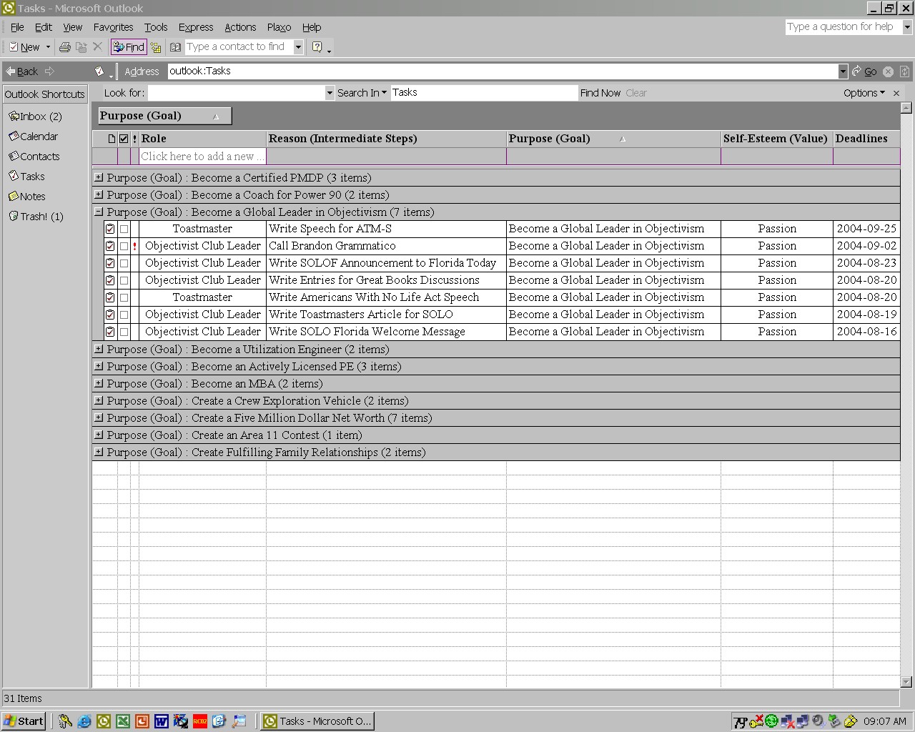Open Calendar shortcut in Outlook Shortcuts
Viewport: 915px width, 732px height.
(33, 136)
